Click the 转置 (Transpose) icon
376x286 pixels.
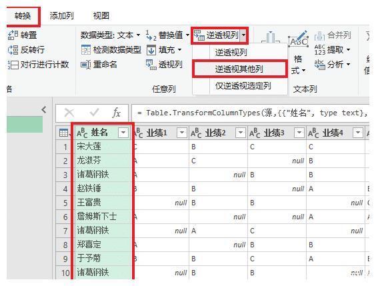click(x=13, y=35)
